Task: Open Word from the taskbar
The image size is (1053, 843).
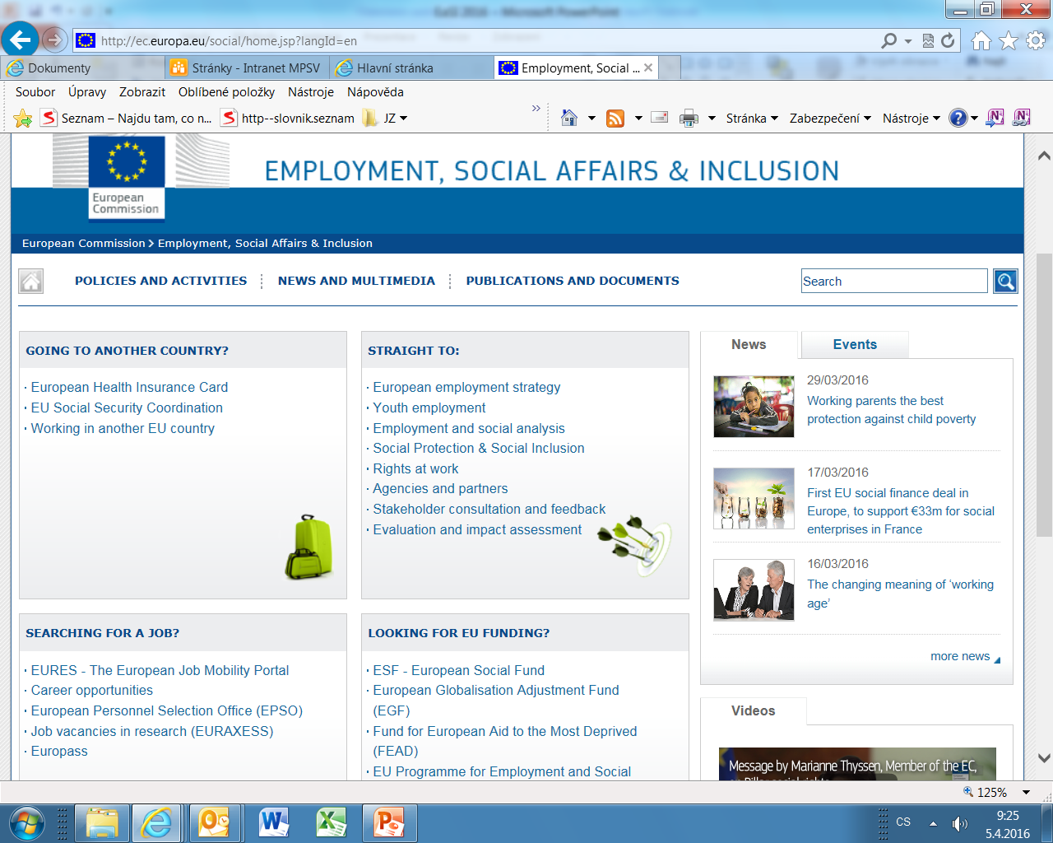Action: pos(273,823)
